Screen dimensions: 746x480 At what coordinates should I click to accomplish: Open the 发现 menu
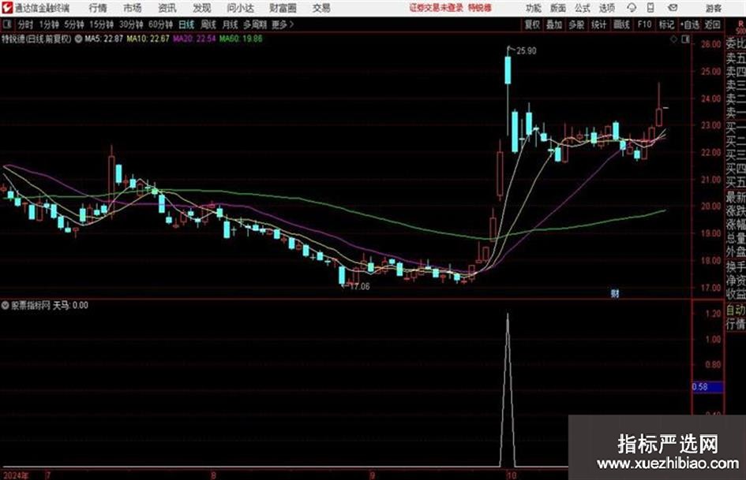coord(202,8)
